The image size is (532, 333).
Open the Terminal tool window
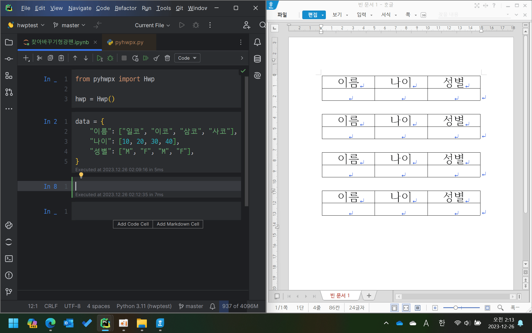point(9,259)
